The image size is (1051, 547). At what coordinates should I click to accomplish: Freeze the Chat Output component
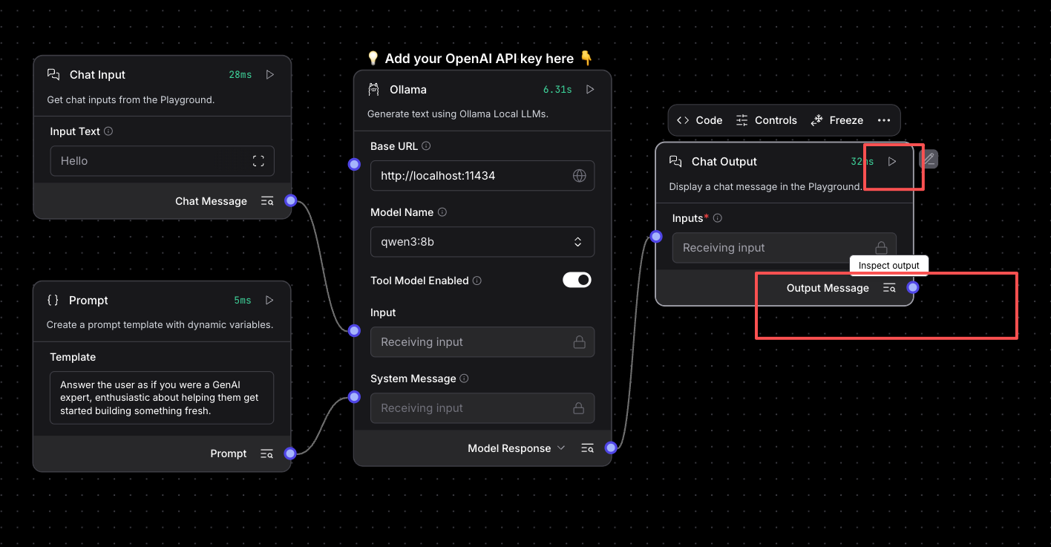tap(837, 120)
